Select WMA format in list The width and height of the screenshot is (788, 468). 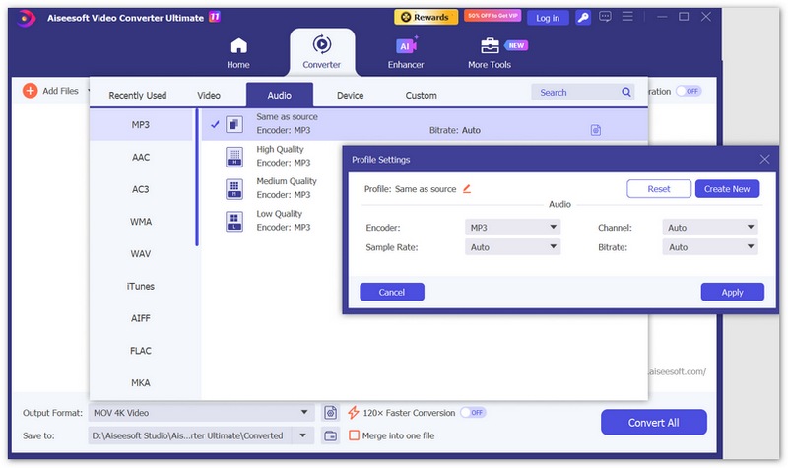tap(141, 221)
